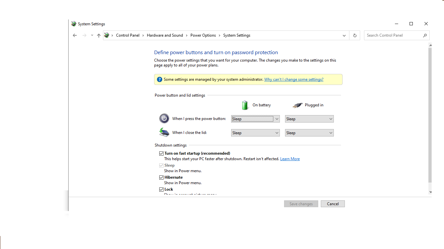Click the green battery icon
This screenshot has height=249, width=444.
coord(245,105)
